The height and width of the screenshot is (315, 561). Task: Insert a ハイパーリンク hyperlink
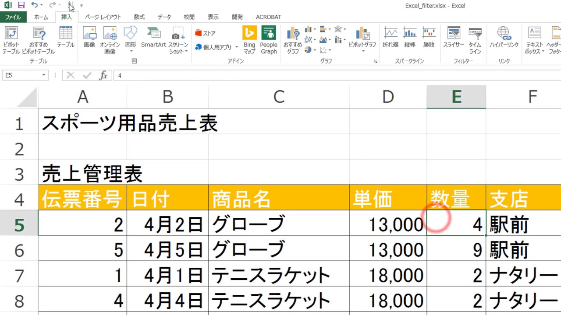pos(504,37)
